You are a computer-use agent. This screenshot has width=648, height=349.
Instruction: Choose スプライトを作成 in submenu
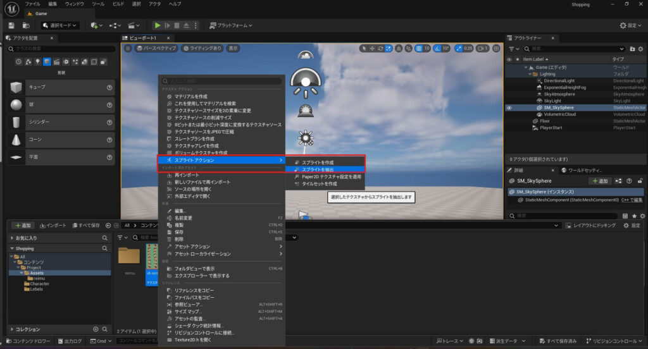tap(318, 162)
